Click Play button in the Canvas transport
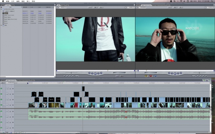 pyautogui.click(x=175, y=73)
